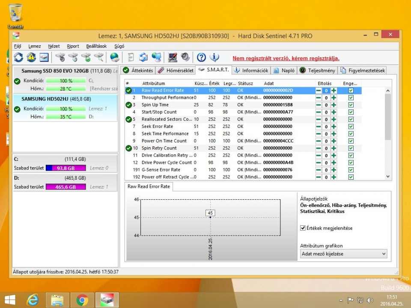The image size is (411, 308).
Task: Click the blue question mark help icon
Action: pyautogui.click(x=201, y=57)
